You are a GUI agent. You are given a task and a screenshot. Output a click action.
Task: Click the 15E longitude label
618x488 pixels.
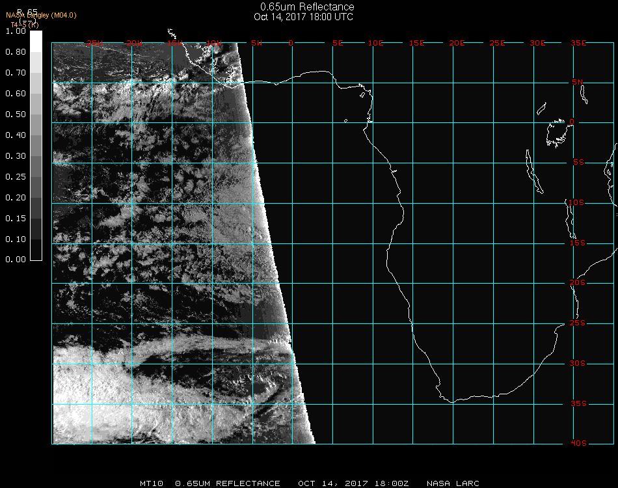pos(416,43)
